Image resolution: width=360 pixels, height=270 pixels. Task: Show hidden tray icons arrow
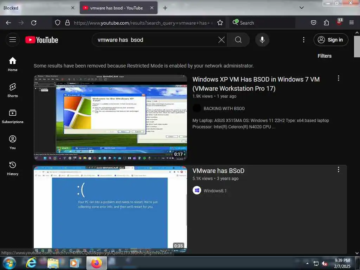[x=307, y=263]
